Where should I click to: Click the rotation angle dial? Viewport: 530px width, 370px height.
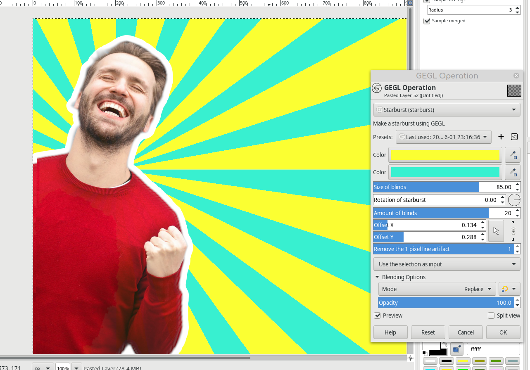pyautogui.click(x=514, y=200)
